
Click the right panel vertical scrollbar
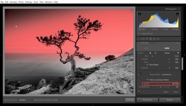[182, 64]
